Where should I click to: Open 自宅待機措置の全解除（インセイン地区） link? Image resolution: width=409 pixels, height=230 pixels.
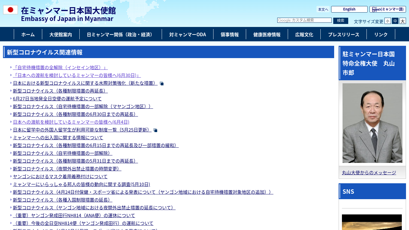click(x=60, y=67)
